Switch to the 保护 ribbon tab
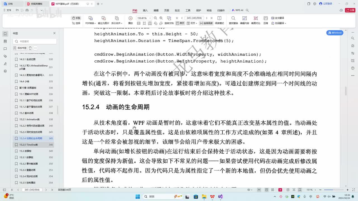The height and width of the screenshot is (201, 358). [x=199, y=10]
